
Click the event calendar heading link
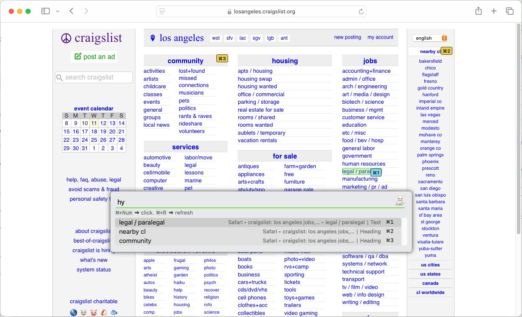click(94, 108)
